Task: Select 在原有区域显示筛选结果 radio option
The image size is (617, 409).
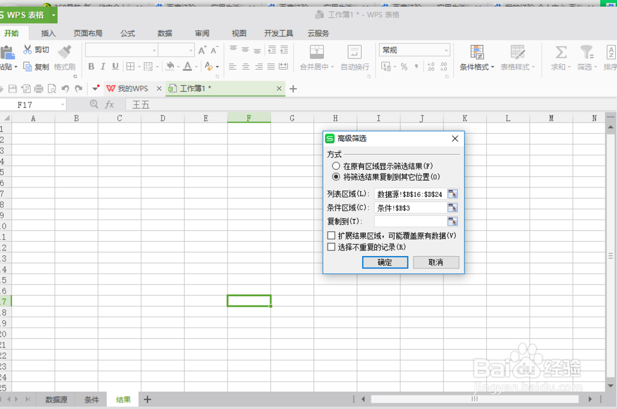Action: (x=336, y=166)
